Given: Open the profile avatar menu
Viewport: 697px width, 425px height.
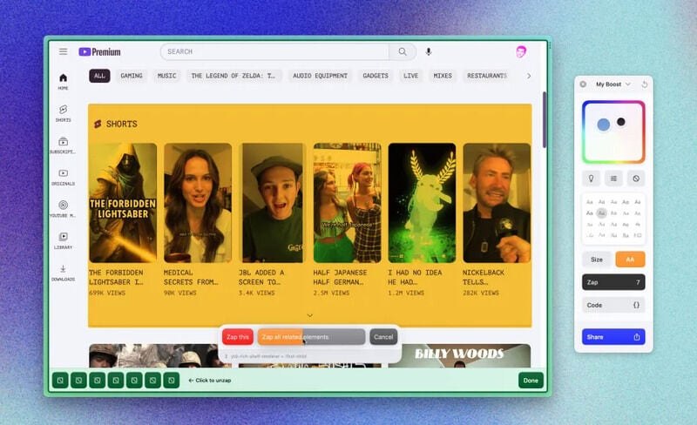Looking at the screenshot, I should (521, 51).
